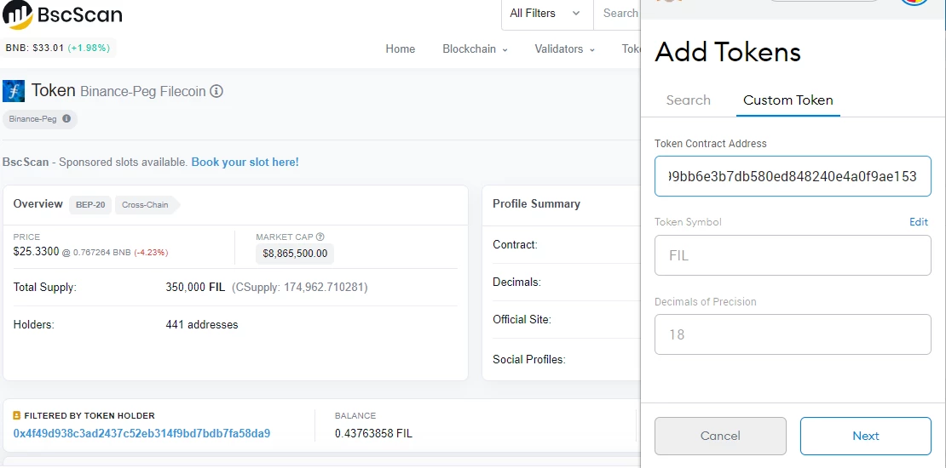Click info icon in Binance-Peg tag
The image size is (946, 468).
click(x=66, y=118)
